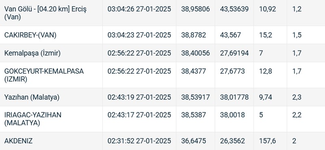Click magnitude value 1,5

pos(297,35)
